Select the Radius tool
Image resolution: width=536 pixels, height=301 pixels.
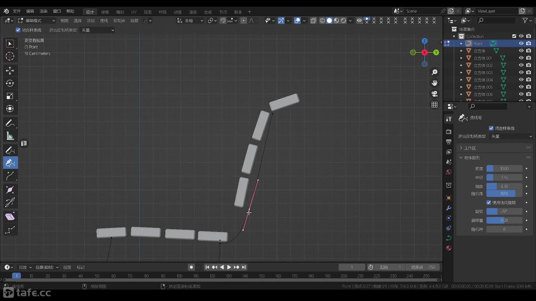pos(10,190)
